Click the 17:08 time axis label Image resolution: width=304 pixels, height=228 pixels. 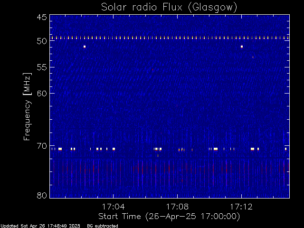tap(177, 207)
